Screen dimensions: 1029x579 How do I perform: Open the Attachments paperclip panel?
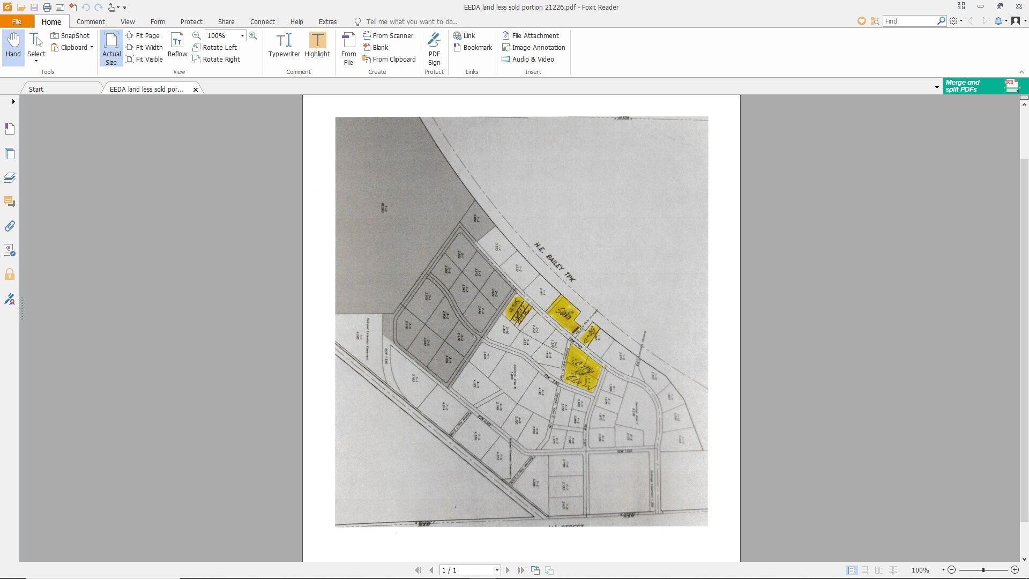(10, 226)
